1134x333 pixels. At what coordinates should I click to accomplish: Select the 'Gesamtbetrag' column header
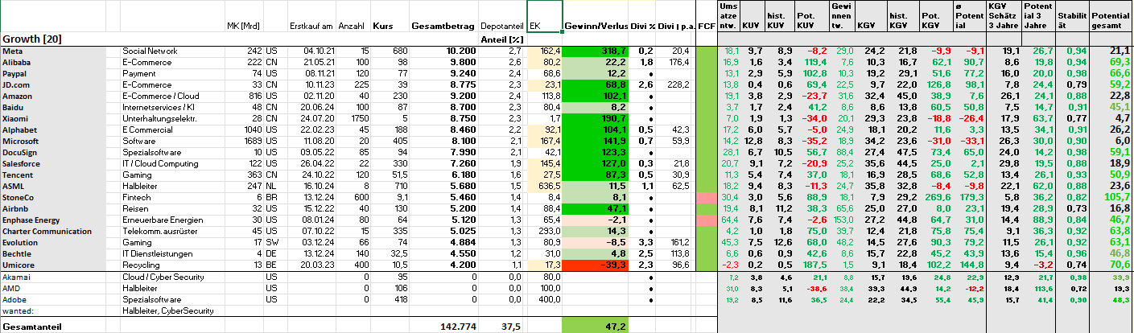tap(443, 27)
